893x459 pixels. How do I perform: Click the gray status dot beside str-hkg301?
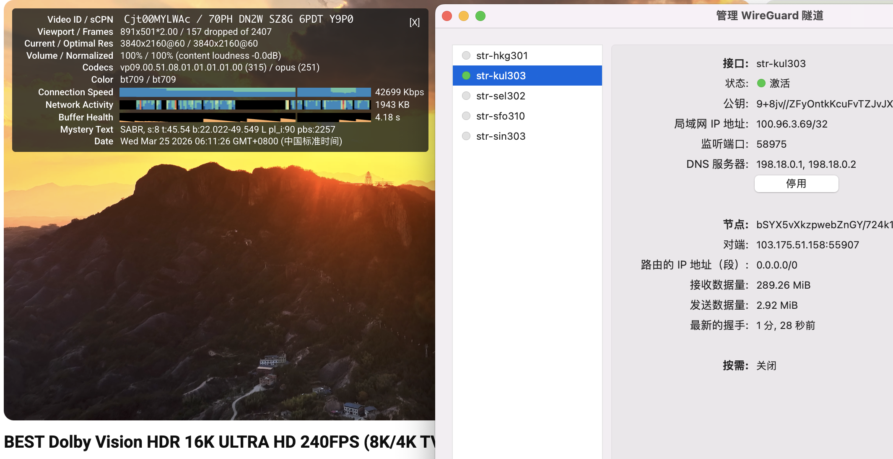coord(465,55)
